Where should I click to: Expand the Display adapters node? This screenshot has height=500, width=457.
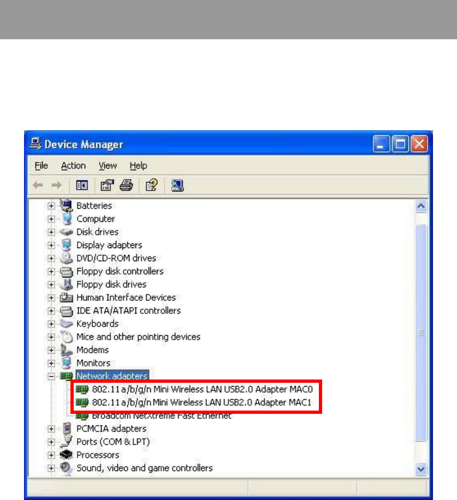[51, 245]
